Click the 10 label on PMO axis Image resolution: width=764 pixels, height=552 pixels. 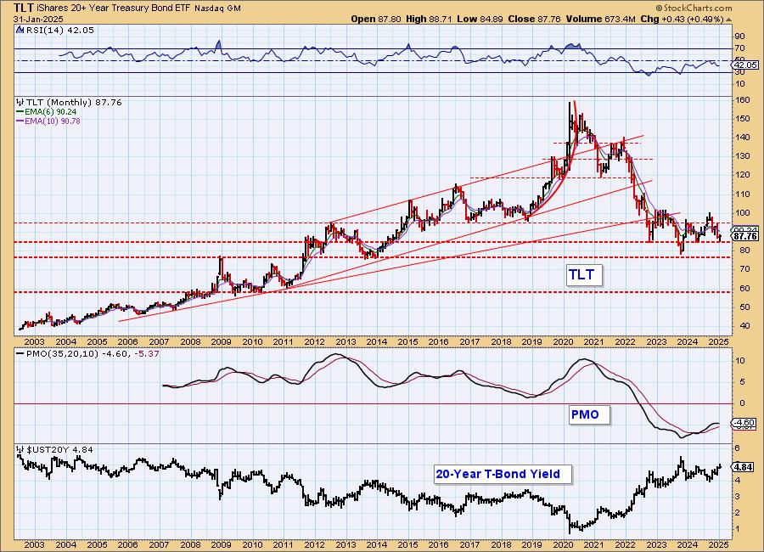click(x=740, y=361)
